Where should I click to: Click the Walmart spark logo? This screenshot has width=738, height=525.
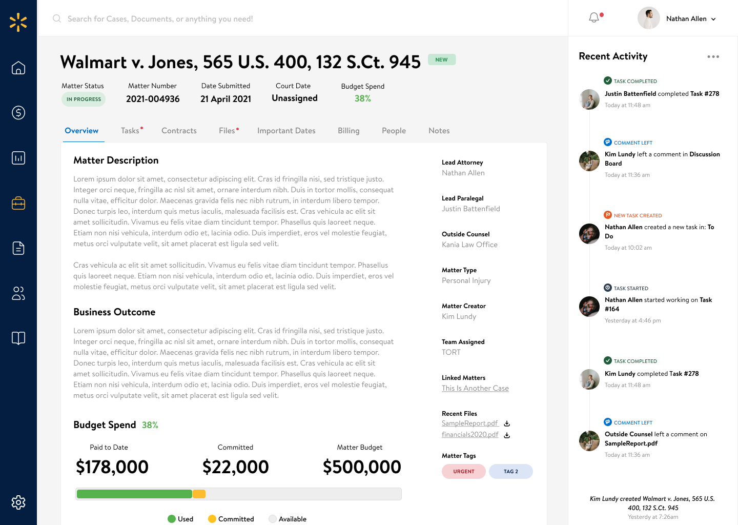click(x=18, y=23)
